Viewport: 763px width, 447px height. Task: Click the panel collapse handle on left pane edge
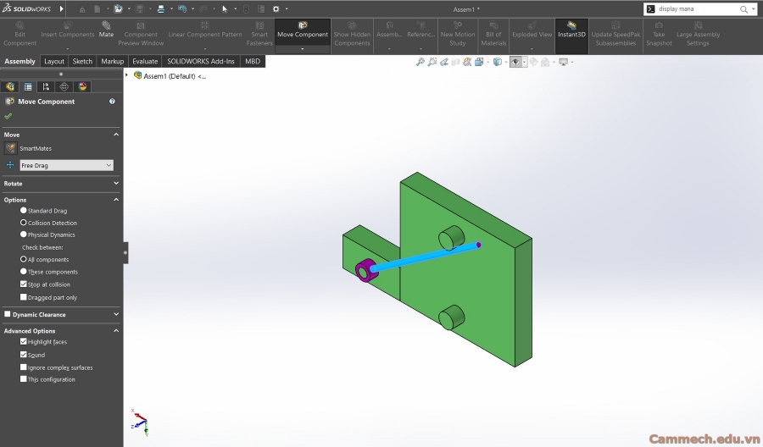[125, 252]
